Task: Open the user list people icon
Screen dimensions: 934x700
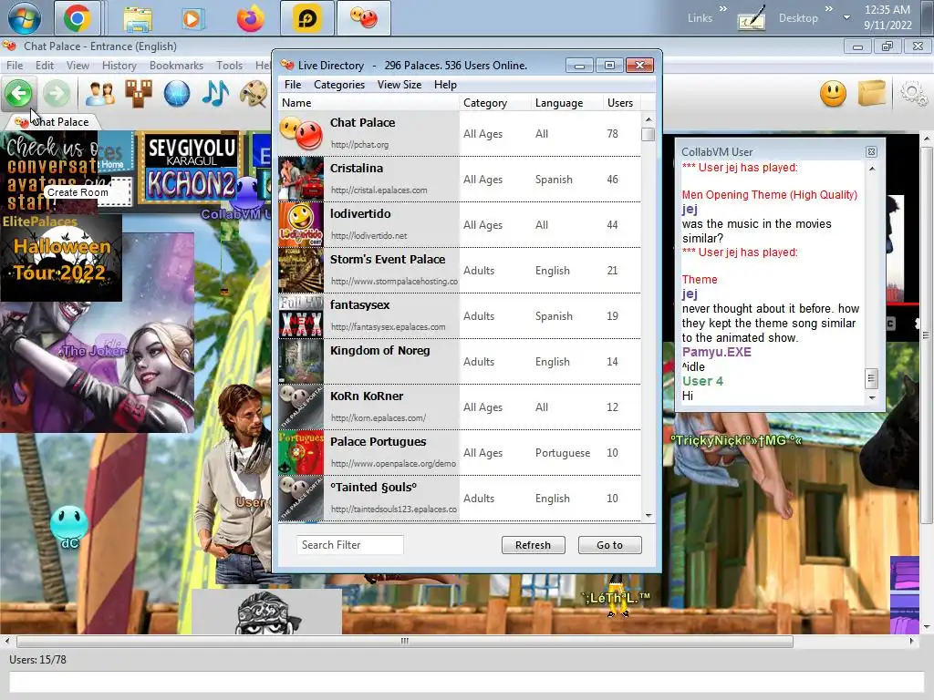Action: (100, 94)
